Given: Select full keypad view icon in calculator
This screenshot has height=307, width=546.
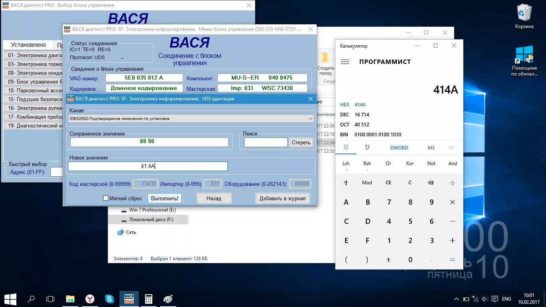Looking at the screenshot, I should pyautogui.click(x=346, y=148).
